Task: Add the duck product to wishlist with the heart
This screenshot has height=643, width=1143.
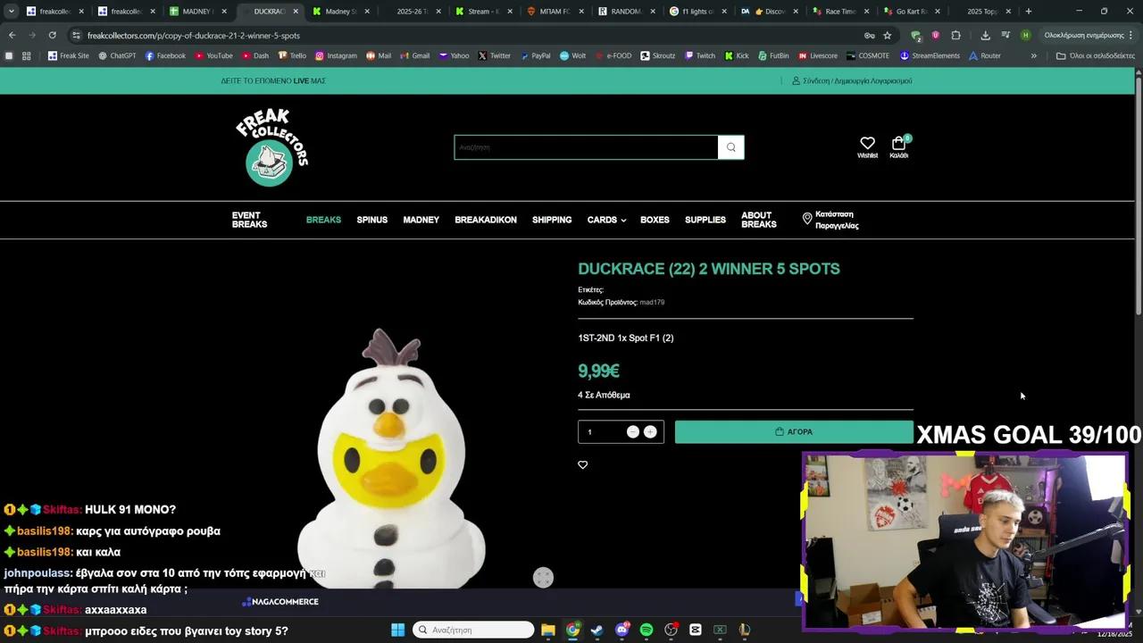Action: coord(582,464)
